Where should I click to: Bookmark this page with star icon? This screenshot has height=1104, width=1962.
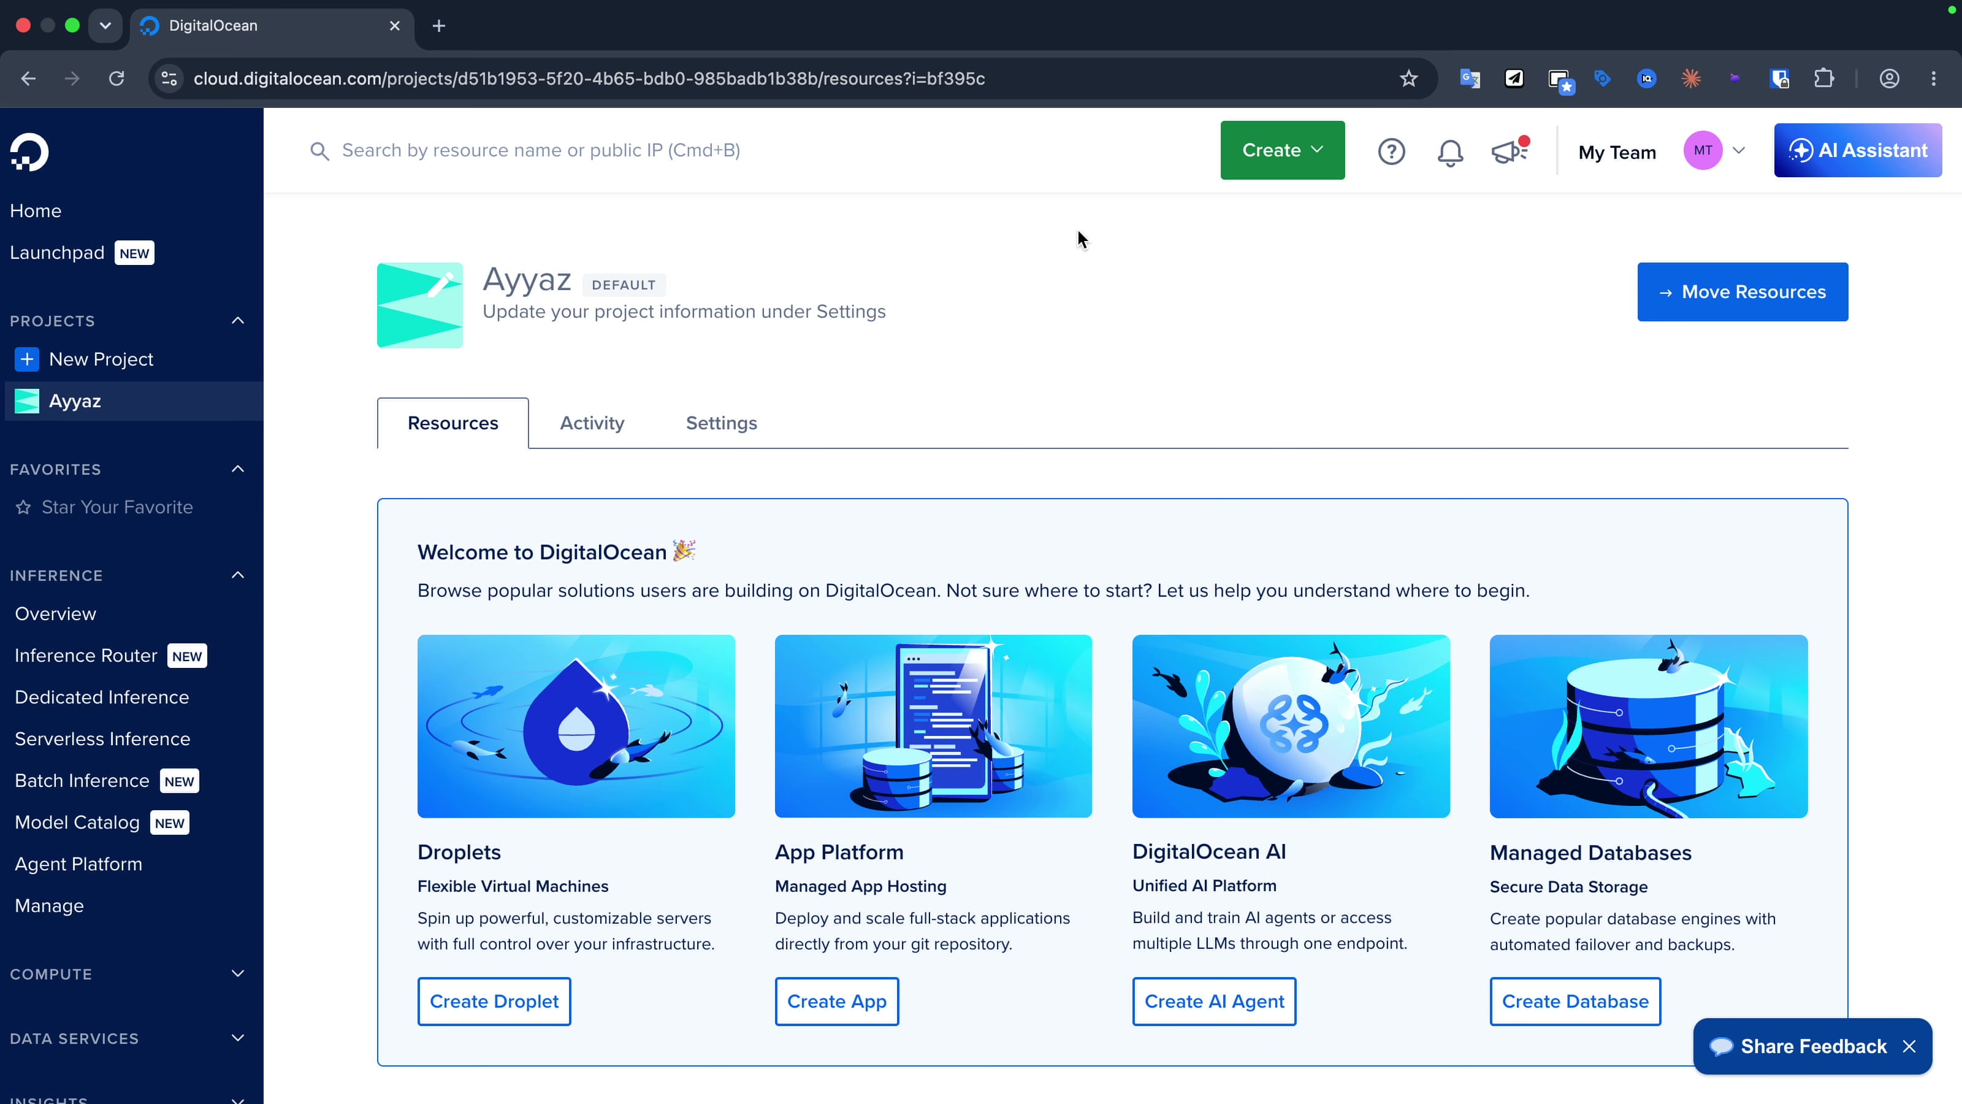click(1408, 79)
